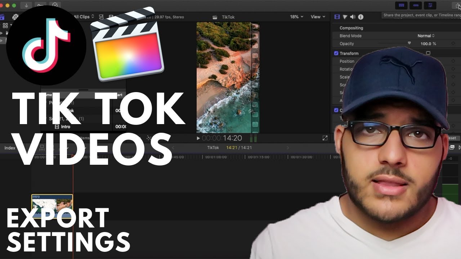The image size is (461, 259).
Task: Toggle the browser clip appearance icon
Action: [101, 17]
